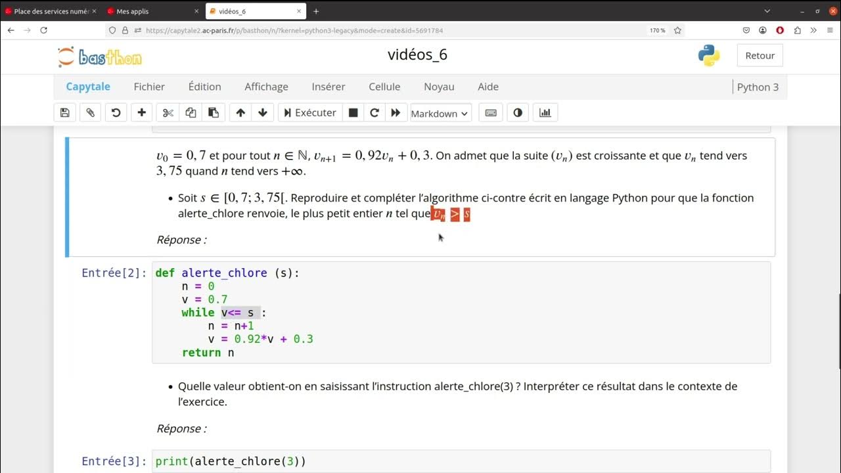This screenshot has height=473, width=841.
Task: Cut the selected cell with scissors
Action: (168, 113)
